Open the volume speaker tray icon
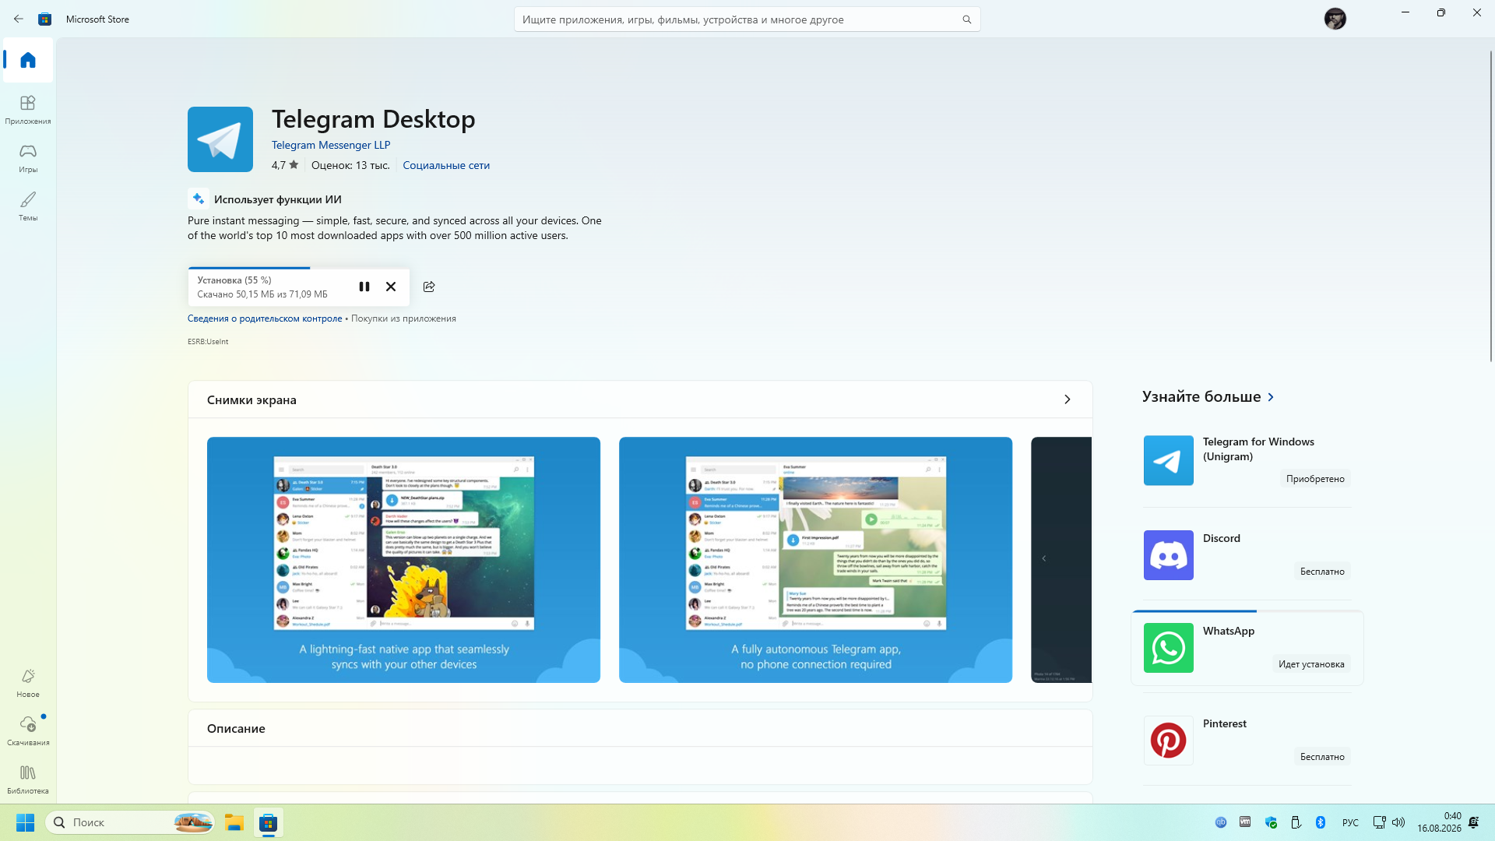Screen dimensions: 1495x841 point(1398,822)
